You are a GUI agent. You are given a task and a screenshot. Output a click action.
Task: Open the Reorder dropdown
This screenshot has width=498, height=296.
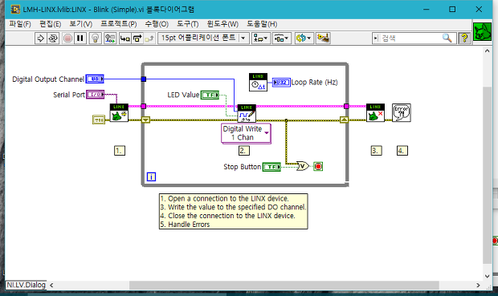[304, 39]
